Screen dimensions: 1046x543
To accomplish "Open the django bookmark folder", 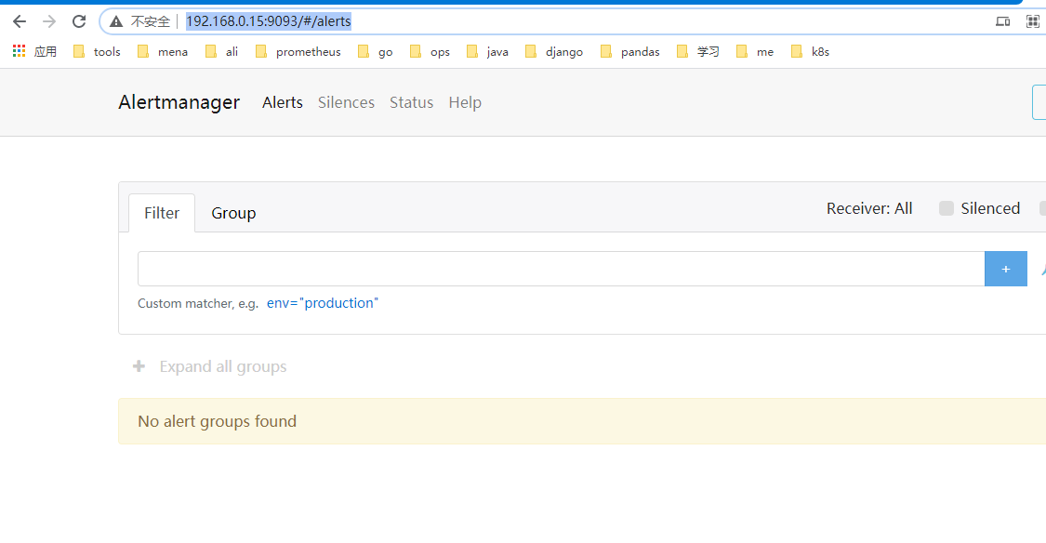I will (554, 51).
